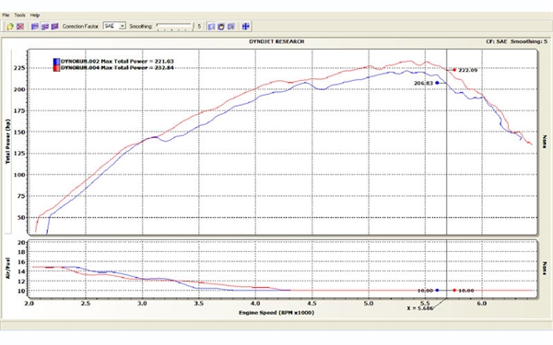553x345 pixels.
Task: Click the Engine Speed (RPM x1000) label
Action: 276,313
